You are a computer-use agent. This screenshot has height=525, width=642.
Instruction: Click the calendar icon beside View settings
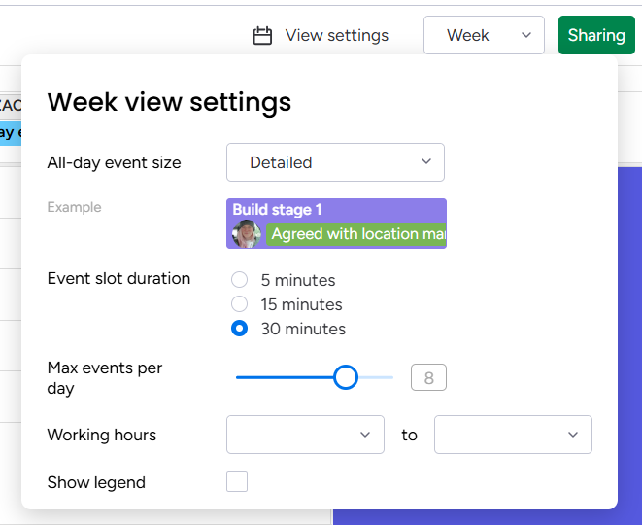coord(262,36)
